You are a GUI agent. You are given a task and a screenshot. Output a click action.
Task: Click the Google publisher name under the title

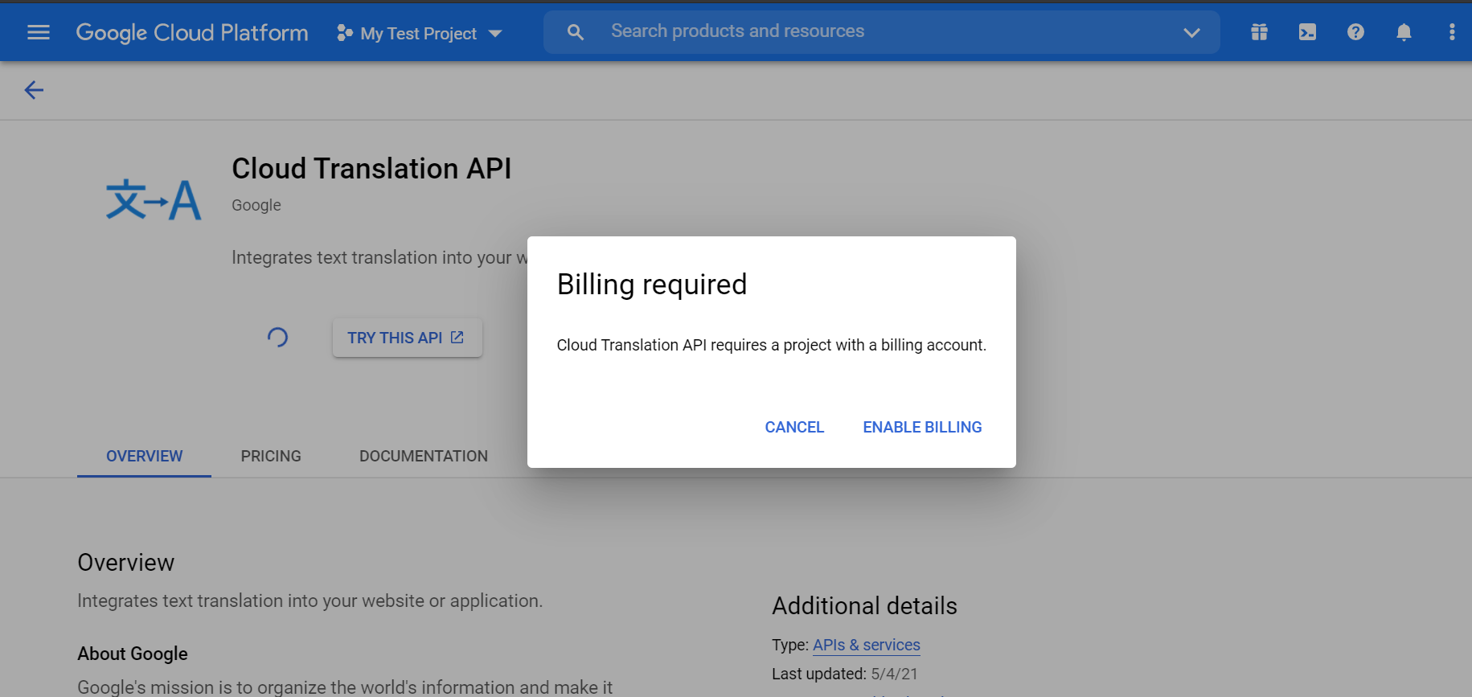pos(256,205)
